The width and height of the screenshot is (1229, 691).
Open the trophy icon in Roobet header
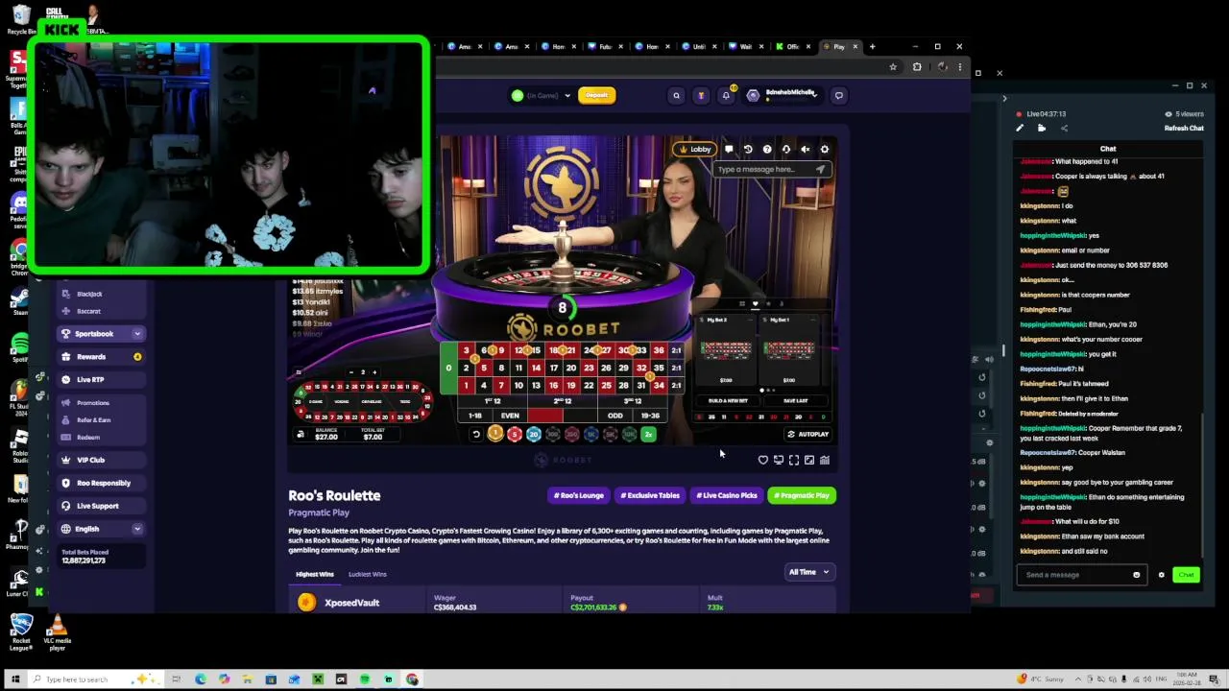click(x=701, y=95)
